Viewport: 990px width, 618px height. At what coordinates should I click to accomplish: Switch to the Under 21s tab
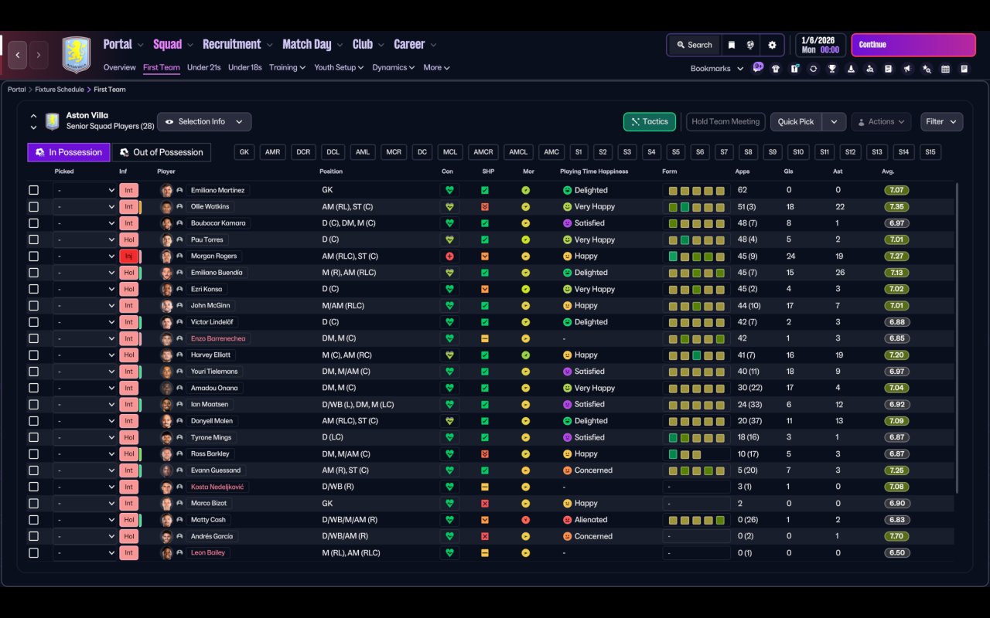coord(204,68)
